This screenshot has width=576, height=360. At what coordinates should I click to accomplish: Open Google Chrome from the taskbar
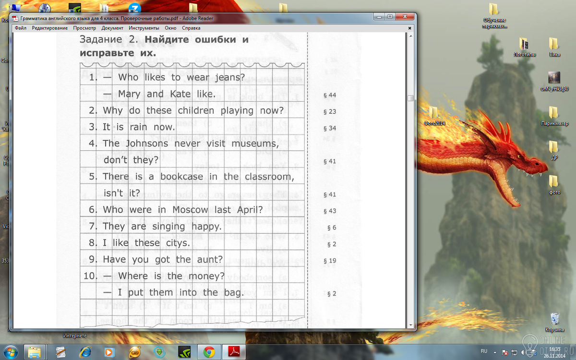209,352
